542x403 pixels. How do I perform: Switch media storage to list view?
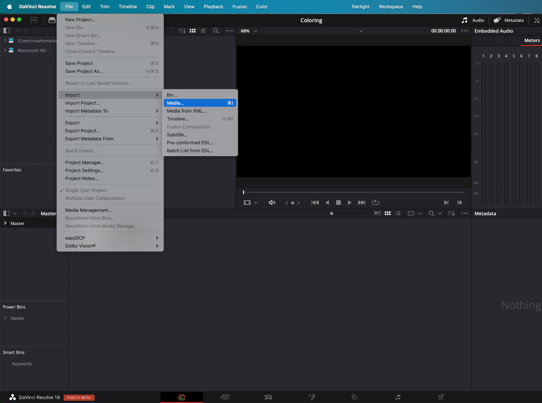203,31
